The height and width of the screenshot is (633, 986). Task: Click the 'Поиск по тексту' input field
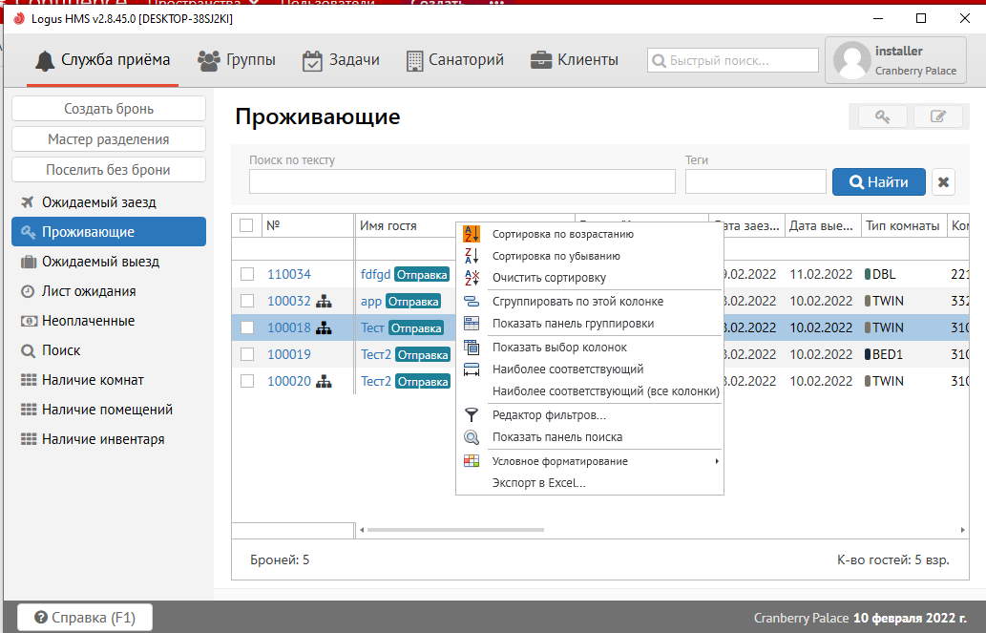tap(462, 181)
